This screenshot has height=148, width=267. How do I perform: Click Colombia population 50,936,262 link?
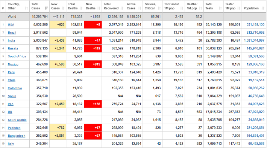(x=256, y=88)
